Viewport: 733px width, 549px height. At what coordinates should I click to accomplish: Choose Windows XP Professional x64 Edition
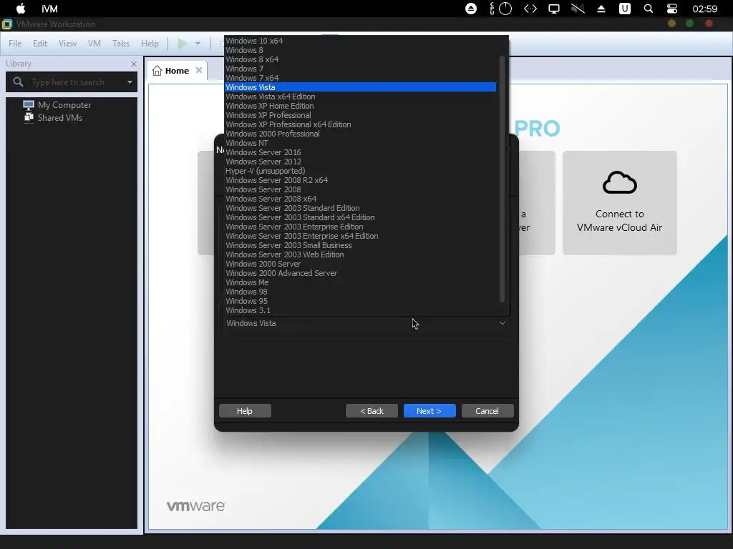coord(361,124)
